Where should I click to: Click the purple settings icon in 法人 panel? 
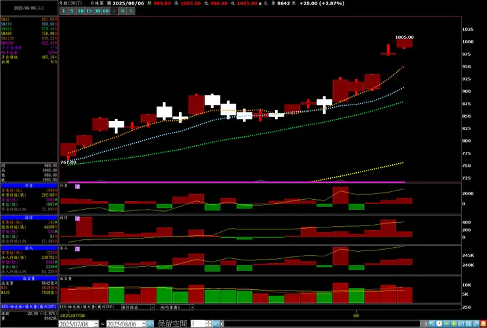(x=78, y=249)
